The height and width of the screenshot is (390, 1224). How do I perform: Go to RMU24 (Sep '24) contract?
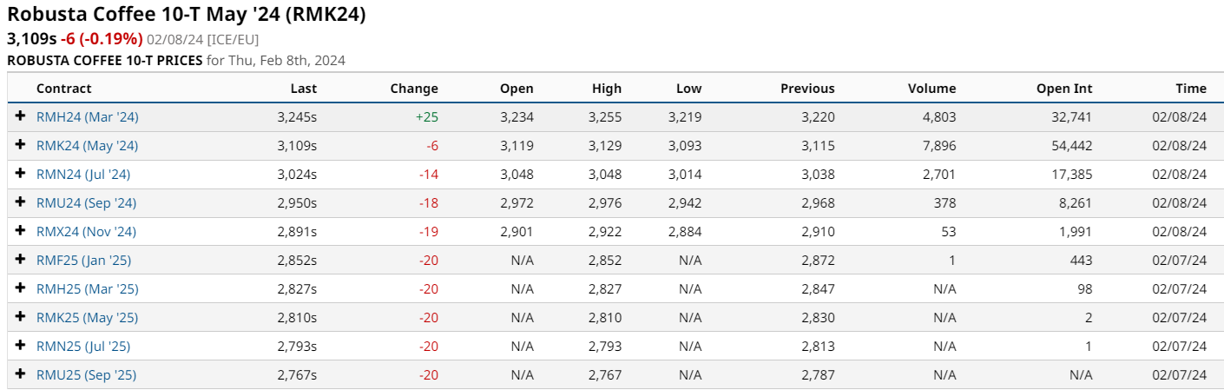coord(86,203)
